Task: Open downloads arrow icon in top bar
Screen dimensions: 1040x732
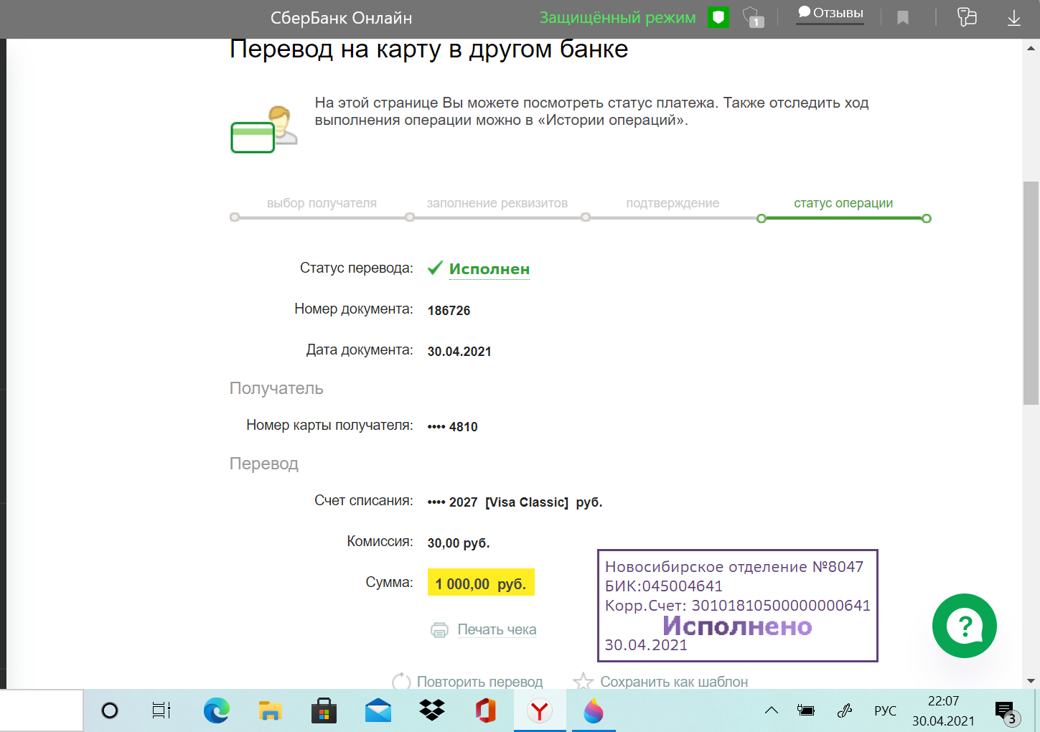Action: (x=1013, y=18)
